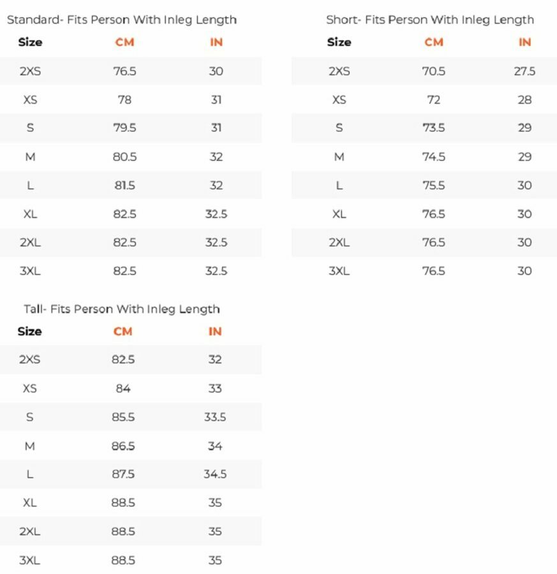Select the 34.5 inch value for Tall L
Viewport: 557px width, 574px height.
click(215, 475)
